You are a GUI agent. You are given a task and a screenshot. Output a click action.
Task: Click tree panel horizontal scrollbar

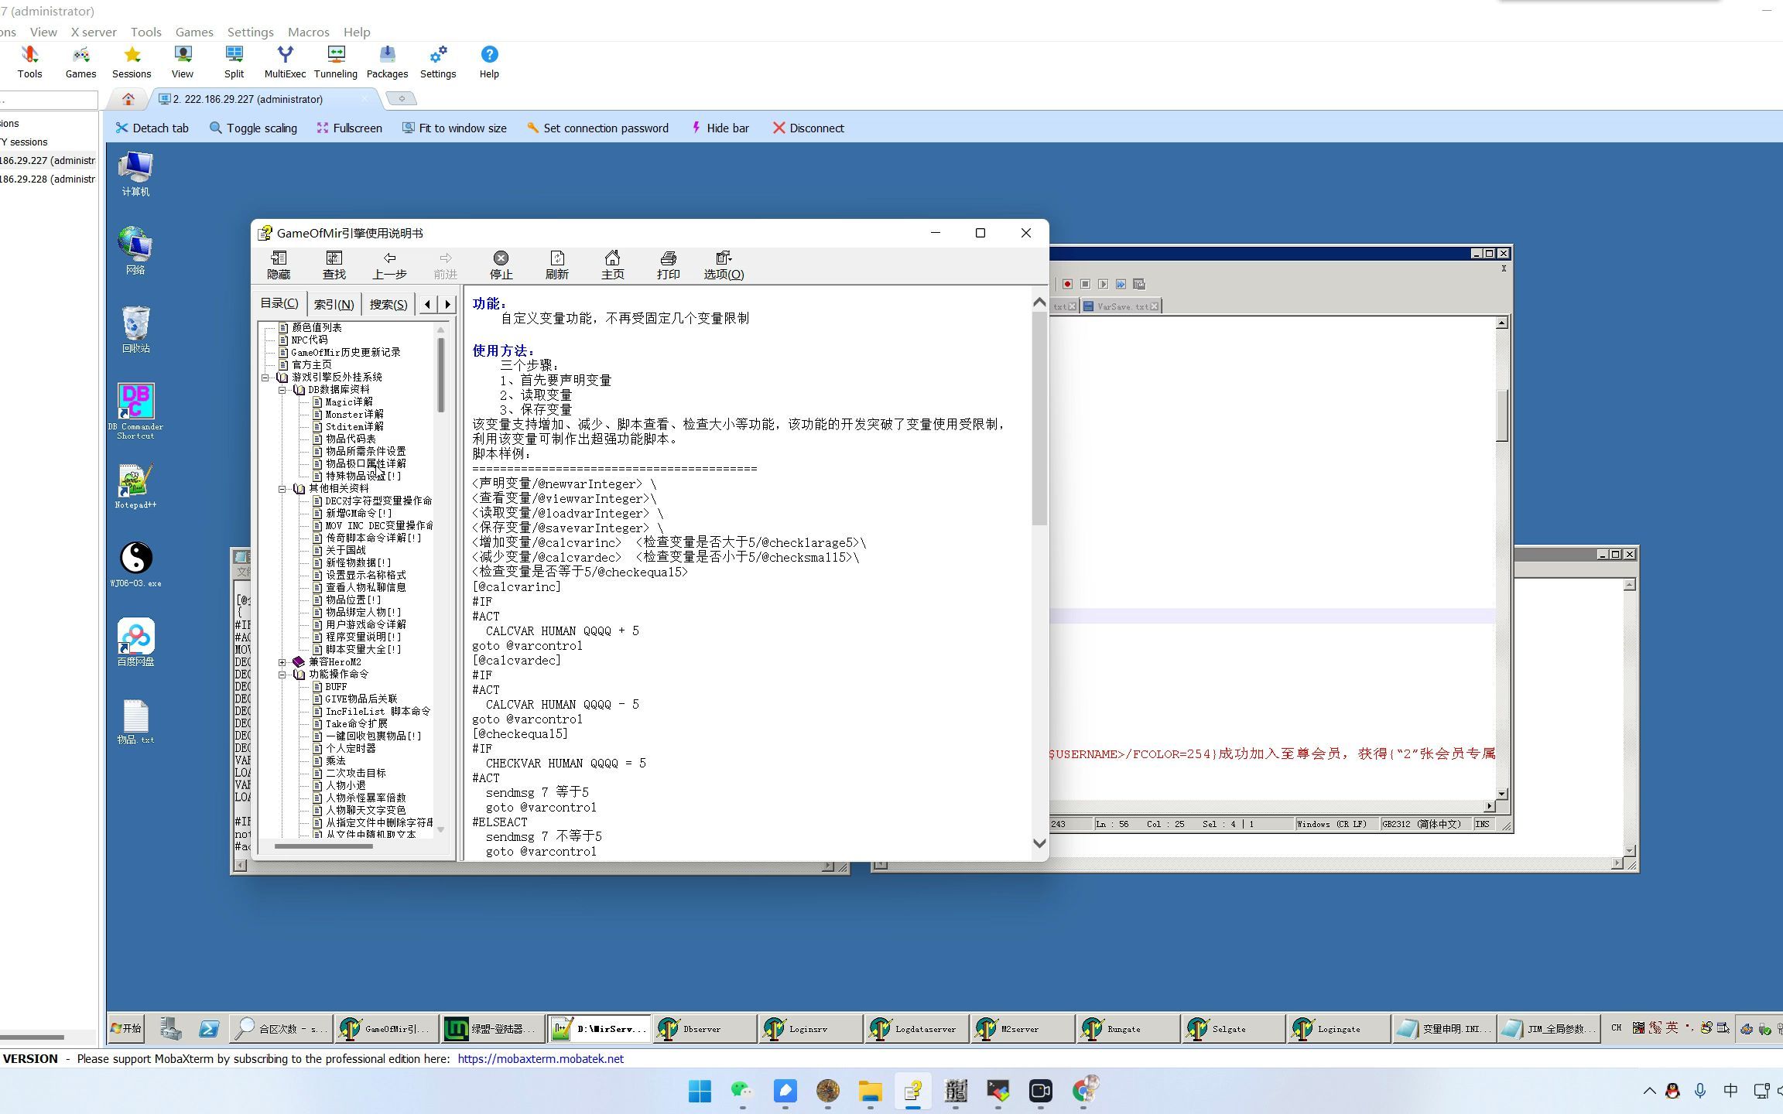(323, 846)
